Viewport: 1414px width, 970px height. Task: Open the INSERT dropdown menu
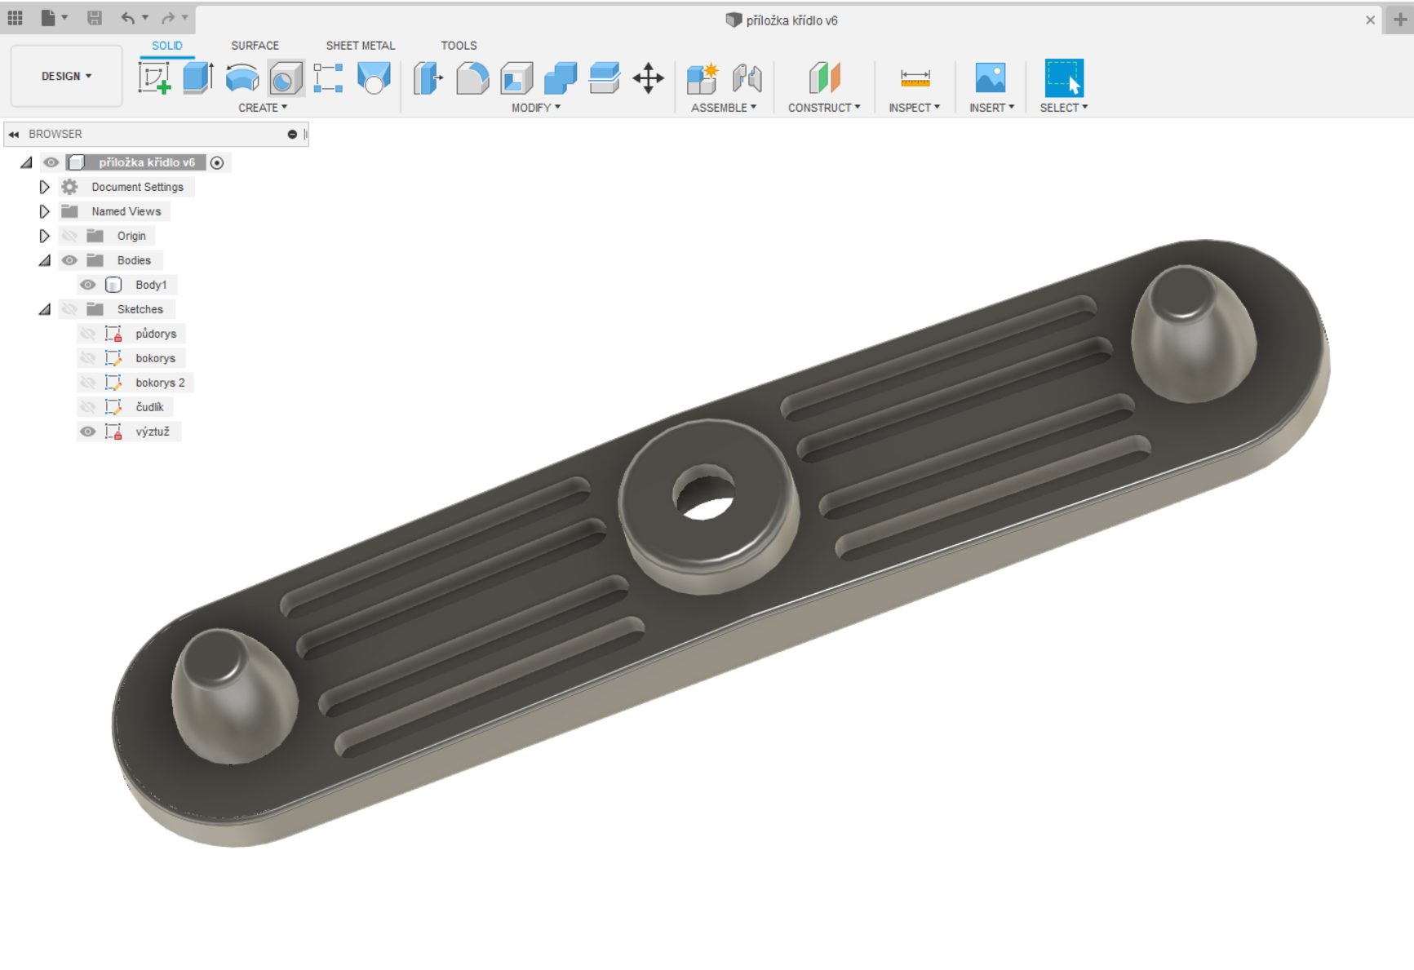click(991, 108)
